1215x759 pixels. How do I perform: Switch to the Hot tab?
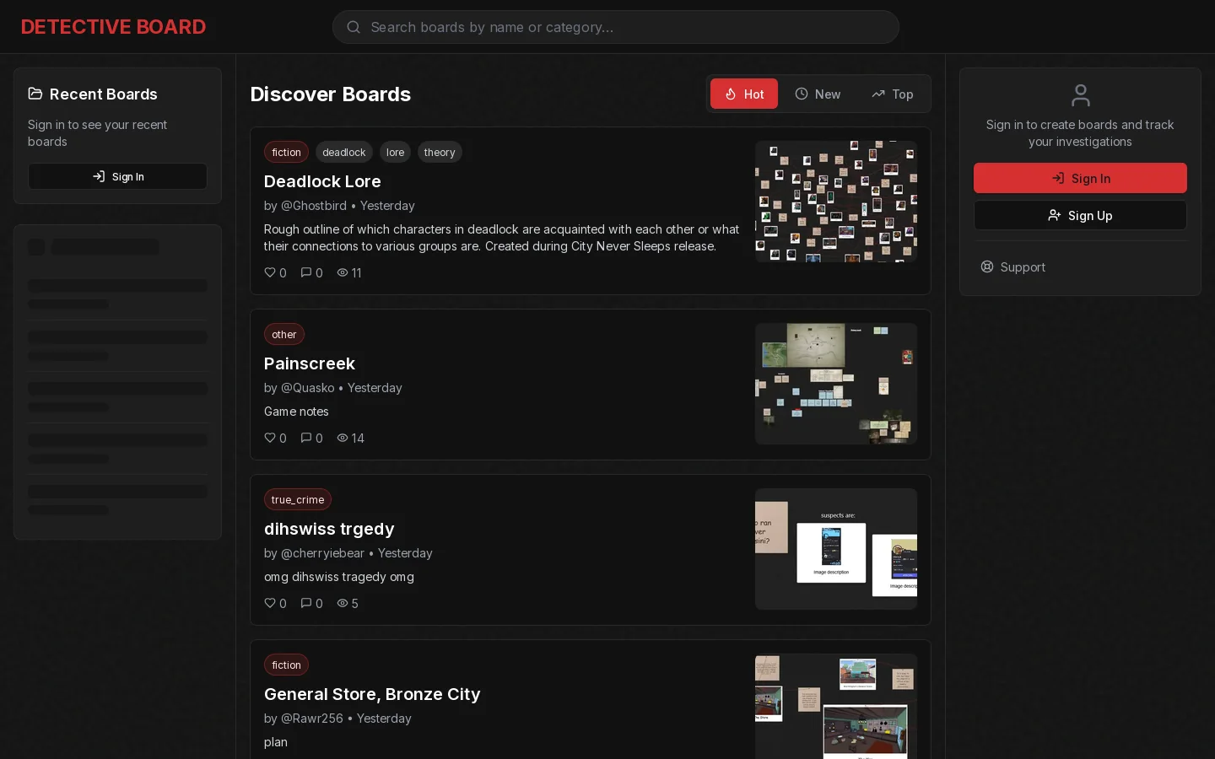point(744,94)
